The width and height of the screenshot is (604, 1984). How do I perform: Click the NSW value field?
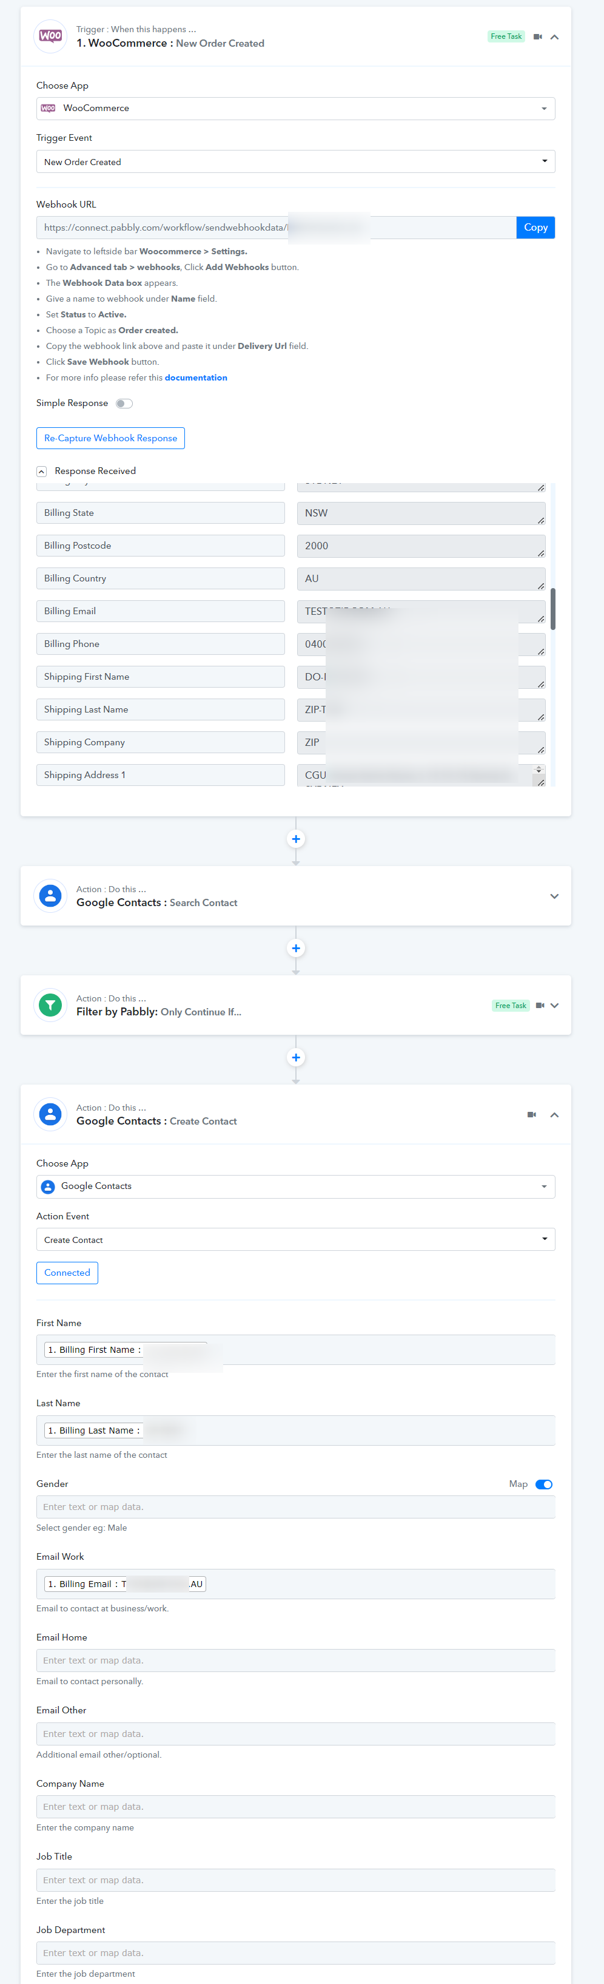[x=421, y=513]
